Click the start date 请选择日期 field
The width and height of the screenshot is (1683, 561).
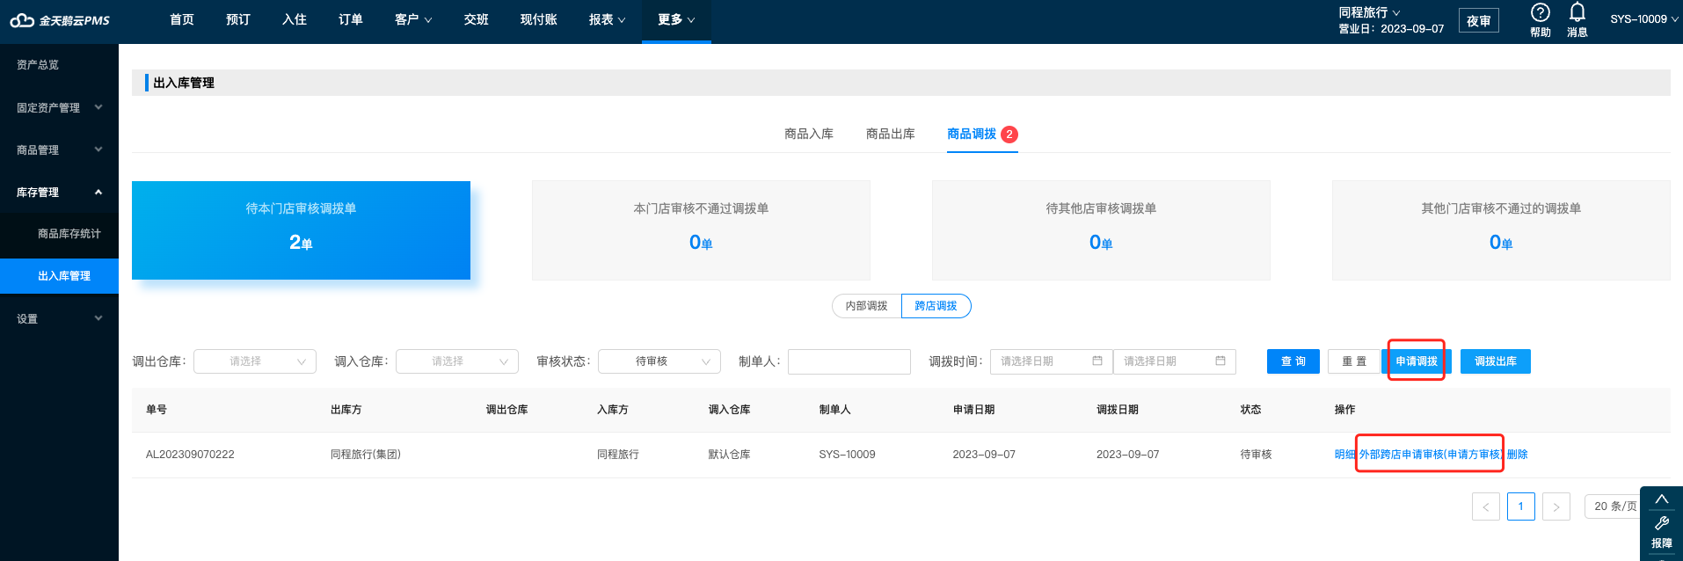pos(1052,361)
